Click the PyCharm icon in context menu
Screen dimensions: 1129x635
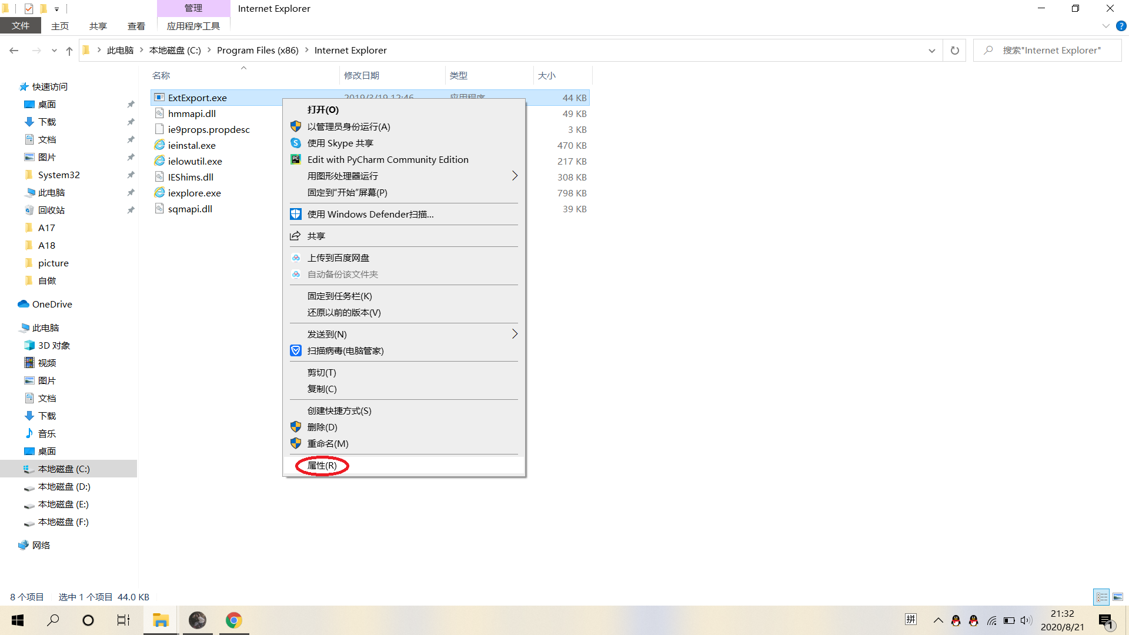[x=296, y=159]
